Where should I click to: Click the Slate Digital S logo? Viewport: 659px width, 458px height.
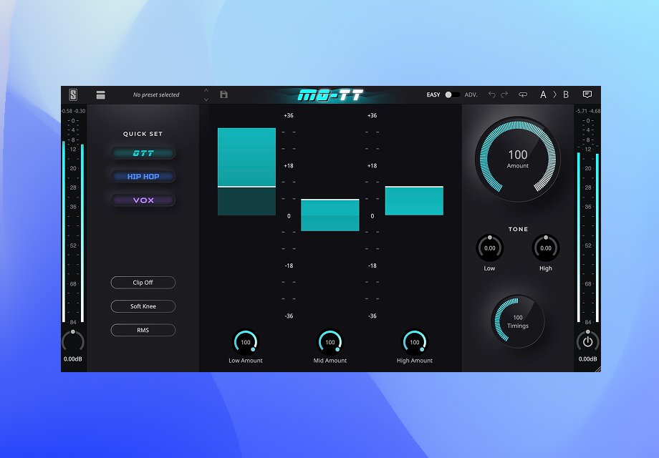coord(73,94)
